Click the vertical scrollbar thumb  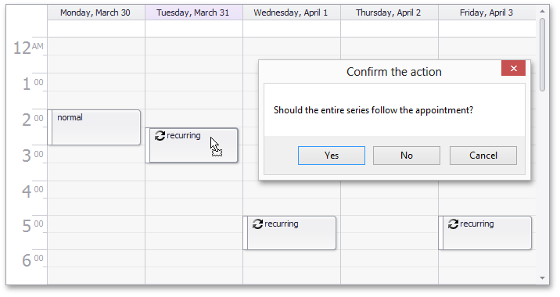point(542,55)
